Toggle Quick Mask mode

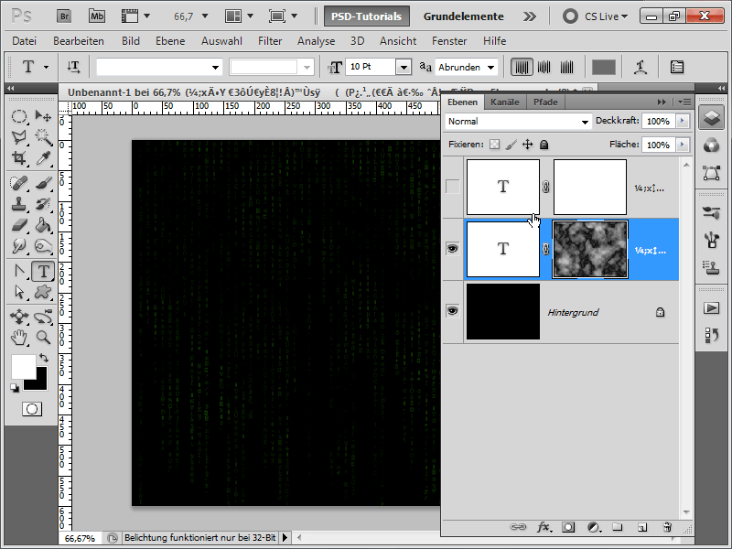(32, 409)
